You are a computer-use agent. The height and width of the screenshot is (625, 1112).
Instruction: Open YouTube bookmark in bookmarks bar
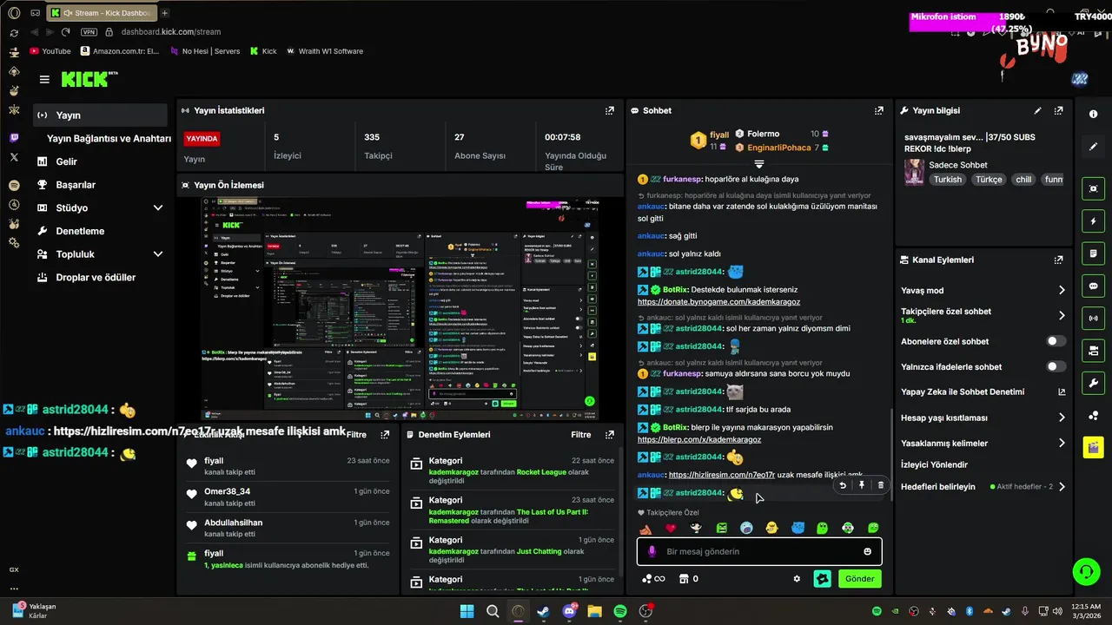pyautogui.click(x=50, y=51)
